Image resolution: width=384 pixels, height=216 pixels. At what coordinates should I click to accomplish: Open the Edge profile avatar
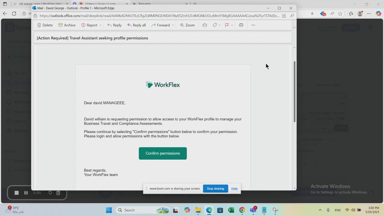[360, 13]
